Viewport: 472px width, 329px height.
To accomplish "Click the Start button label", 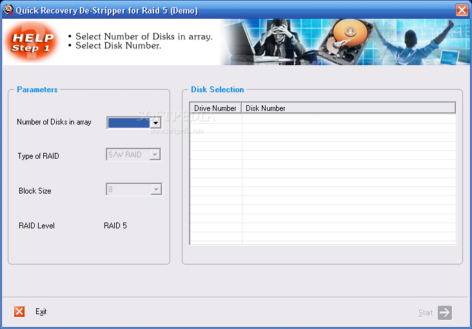I will [x=426, y=313].
